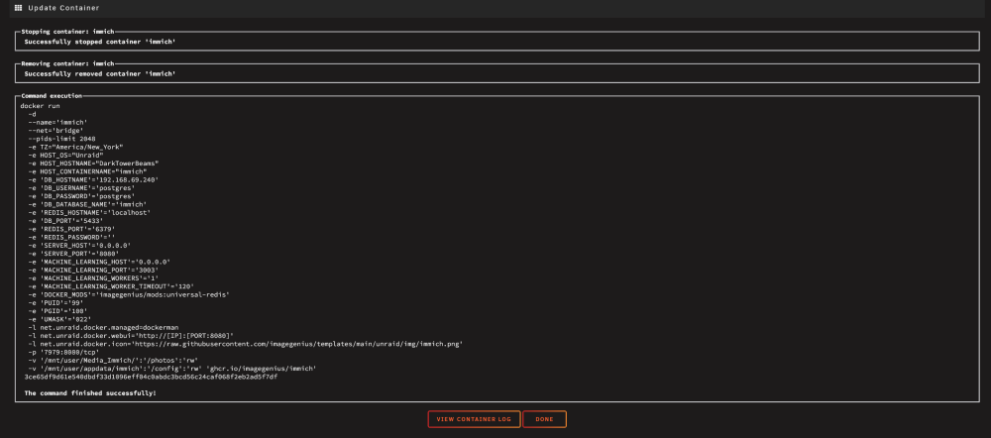Click the DOCKER_MODS universal-redis line

coord(129,295)
